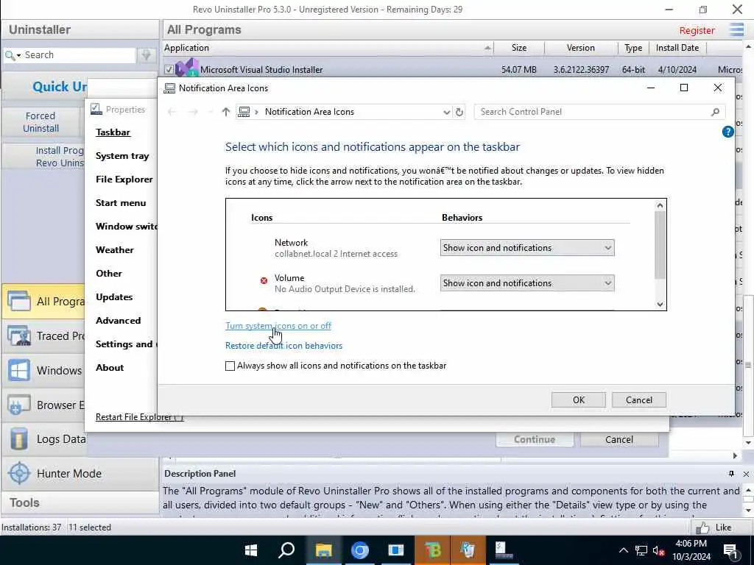Click Cancel beside the Continue button
754x565 pixels.
pyautogui.click(x=619, y=440)
